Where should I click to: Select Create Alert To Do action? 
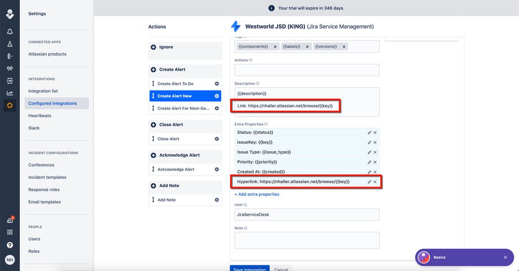pos(185,84)
